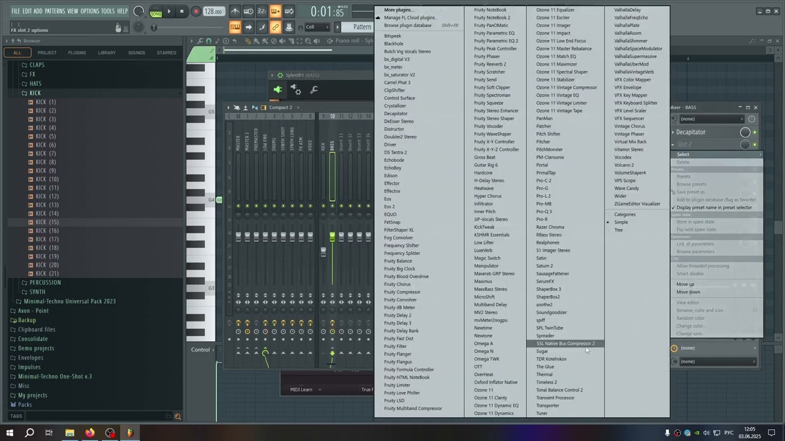785x441 pixels.
Task: Open File Explorer from taskbar
Action: point(70,432)
